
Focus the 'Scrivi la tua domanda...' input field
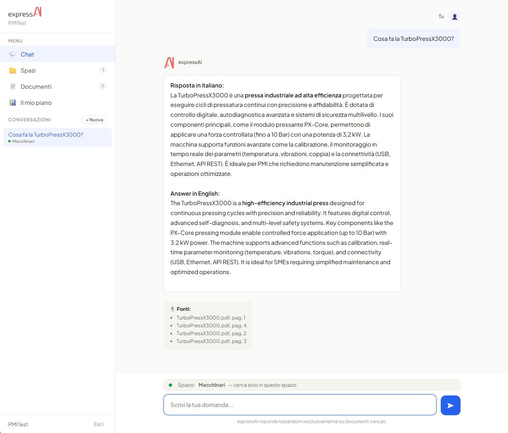(x=300, y=405)
